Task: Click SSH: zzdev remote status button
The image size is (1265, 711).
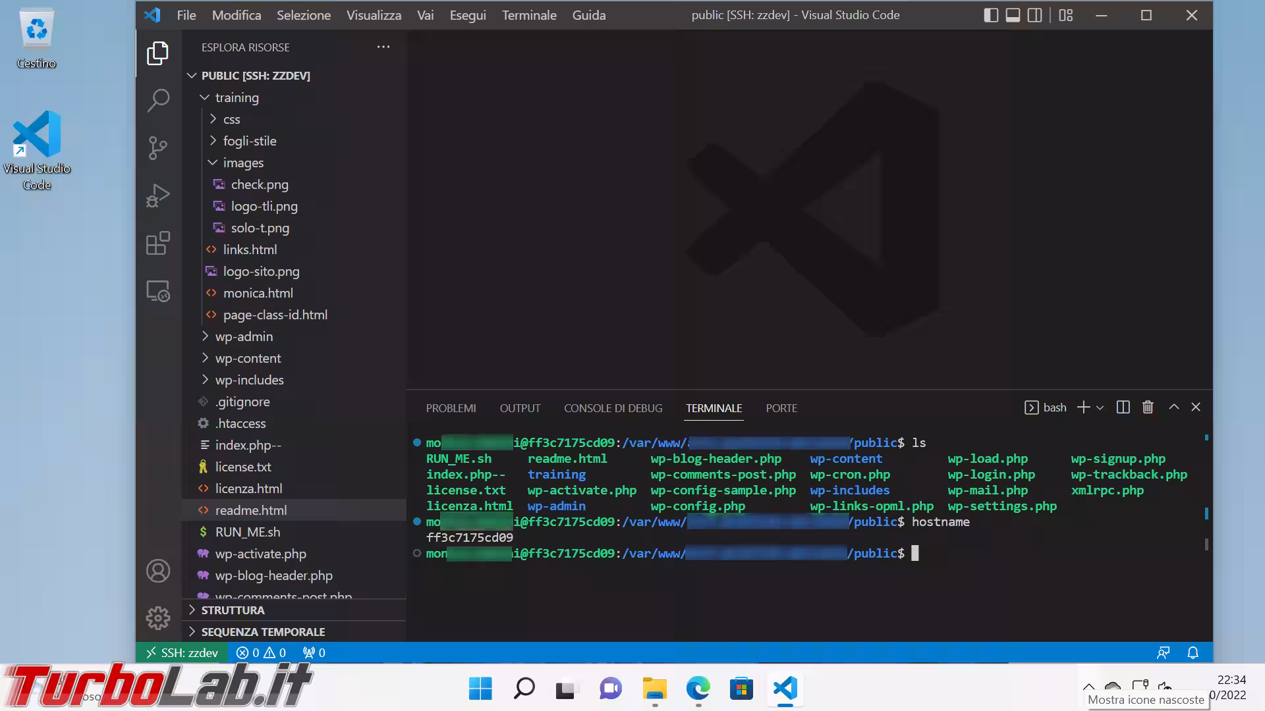Action: pos(182,652)
